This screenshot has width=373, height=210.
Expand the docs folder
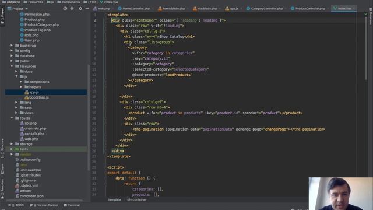click(x=16, y=71)
